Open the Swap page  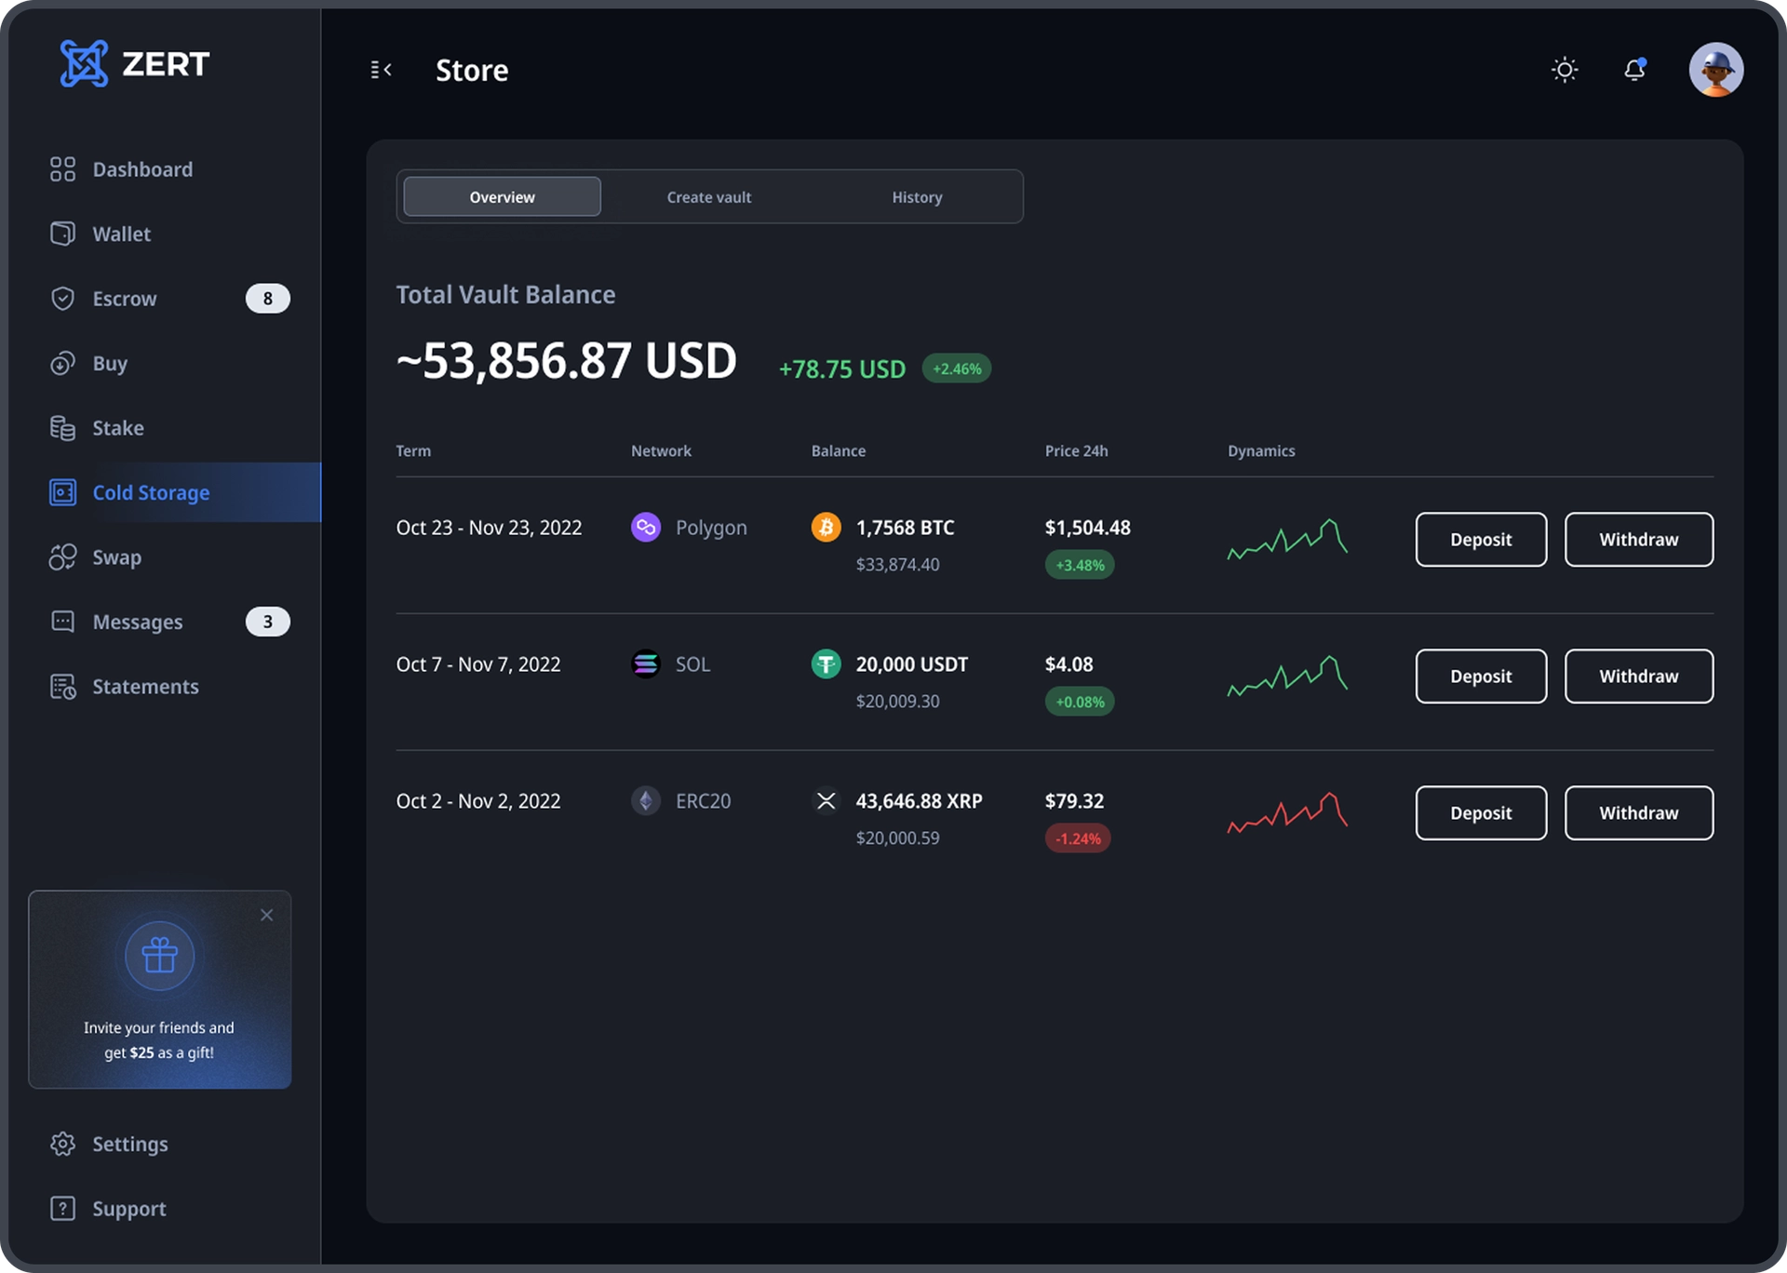tap(116, 557)
